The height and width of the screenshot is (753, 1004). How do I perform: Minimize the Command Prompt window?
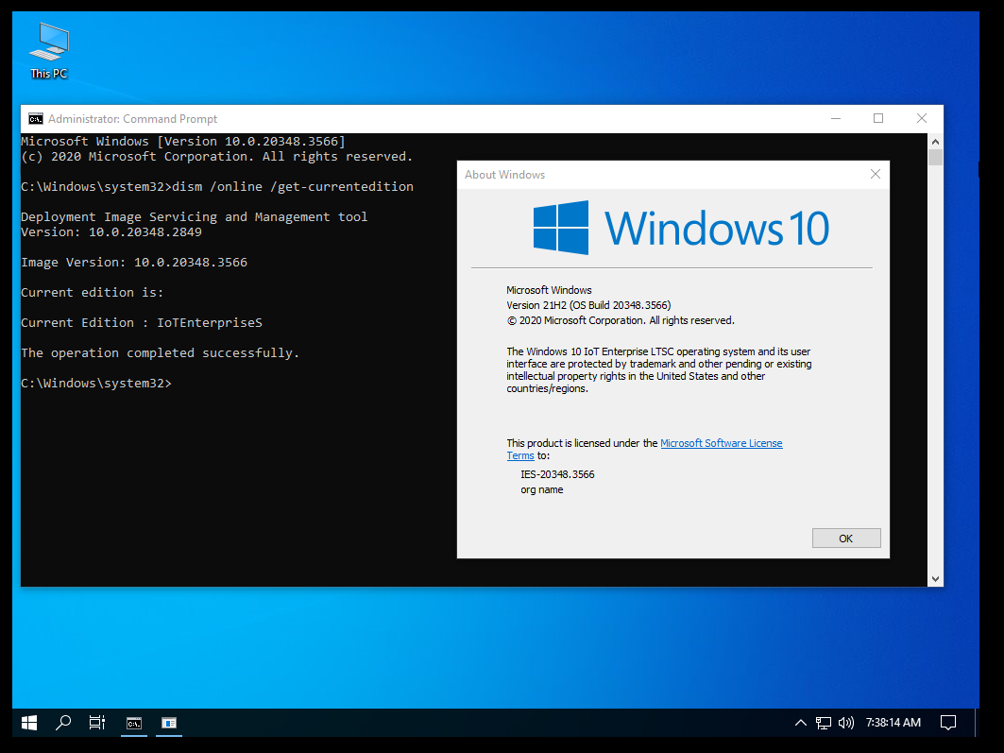[x=836, y=118]
